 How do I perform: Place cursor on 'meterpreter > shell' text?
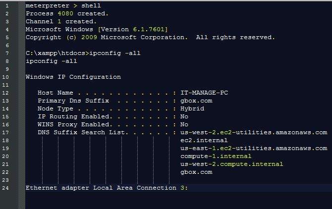point(63,5)
